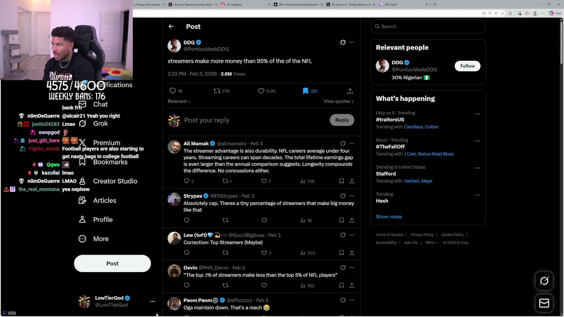Open Messages floating envelope button
Image resolution: width=564 pixels, height=317 pixels.
(x=544, y=303)
